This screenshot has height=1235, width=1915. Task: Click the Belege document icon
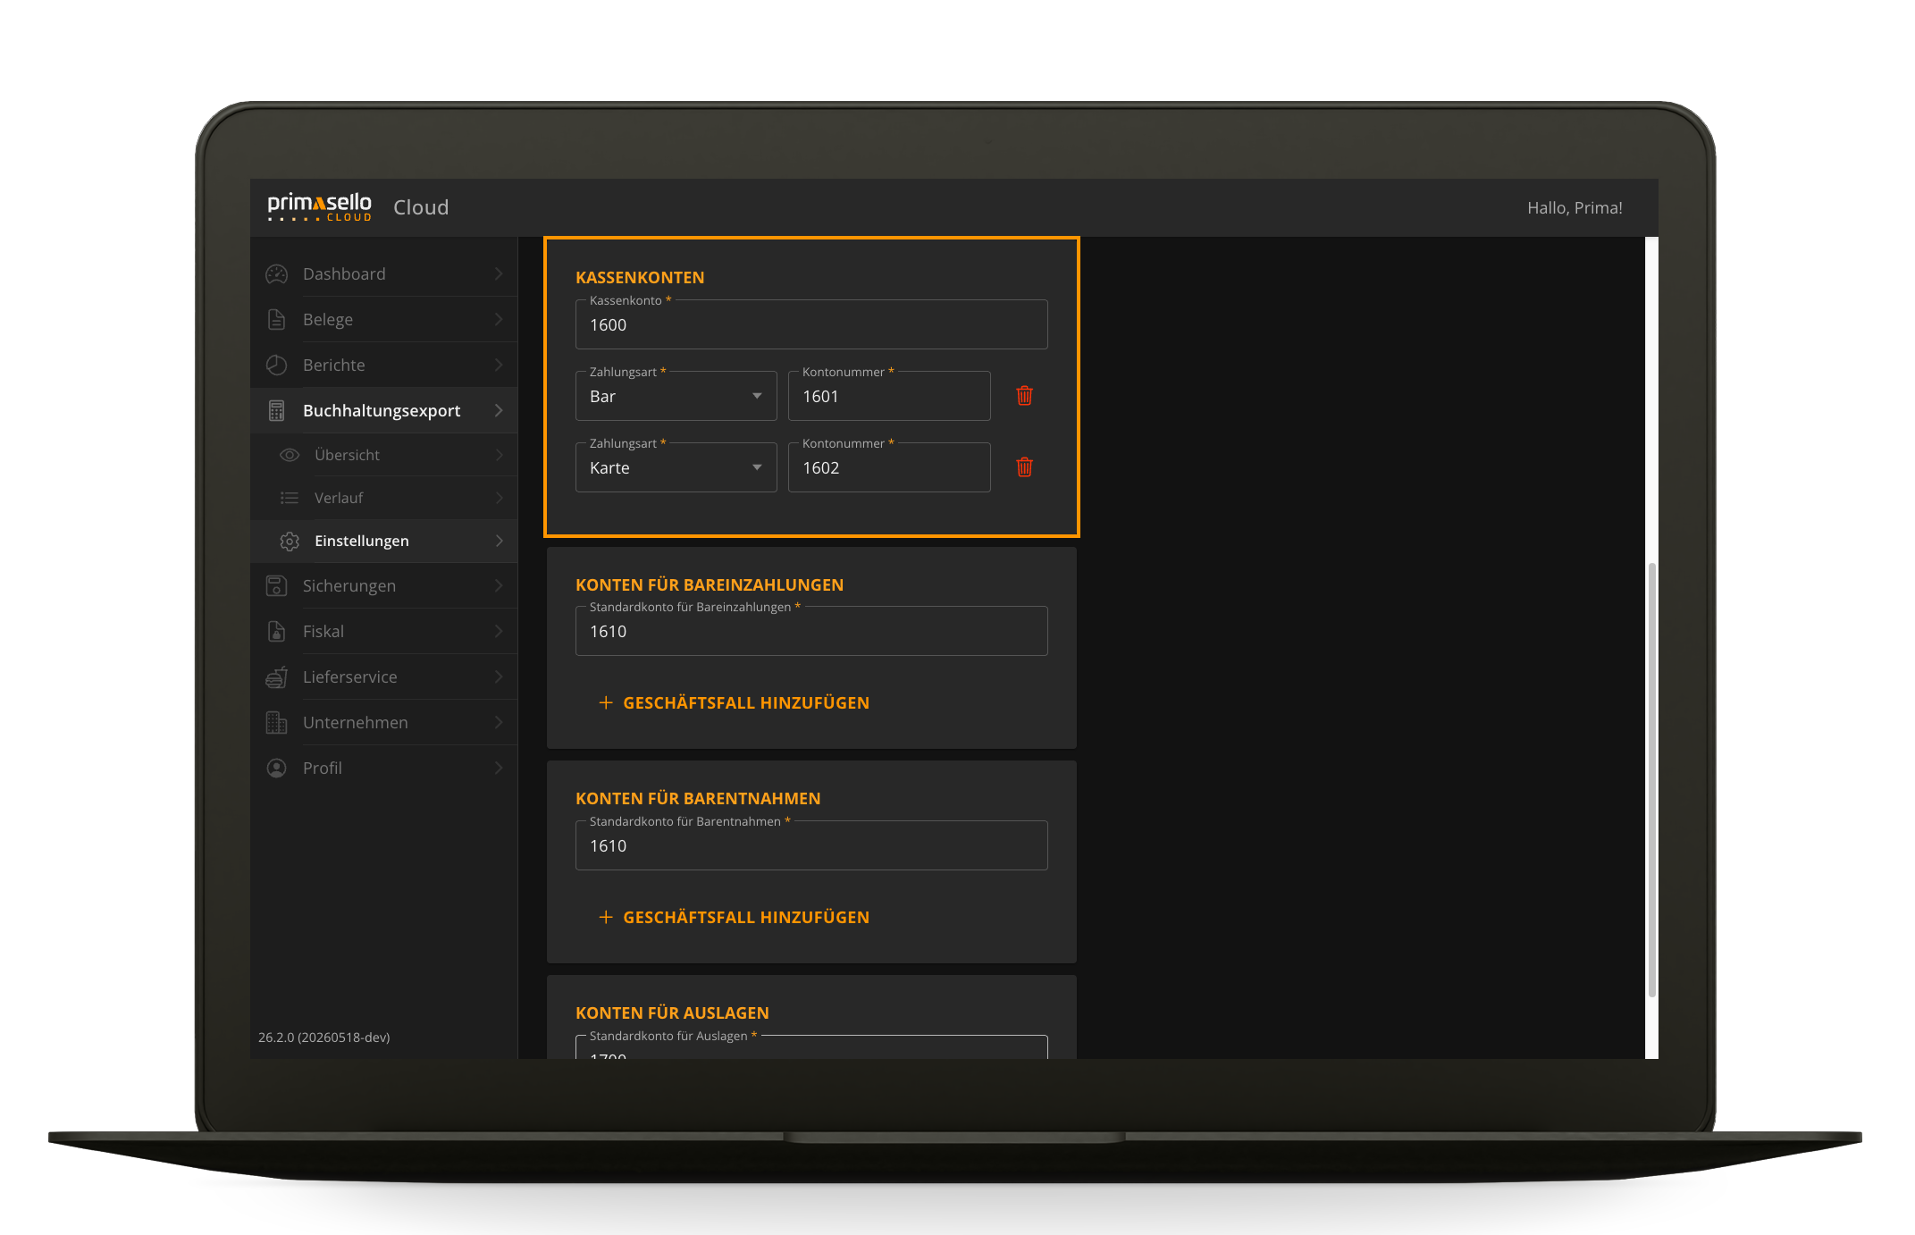[x=277, y=320]
